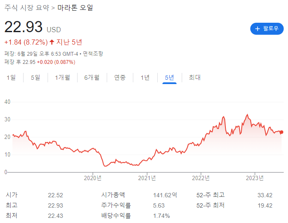The image size is (288, 223).
Task: Switch to the 6개월 chart tab
Action: tap(92, 77)
